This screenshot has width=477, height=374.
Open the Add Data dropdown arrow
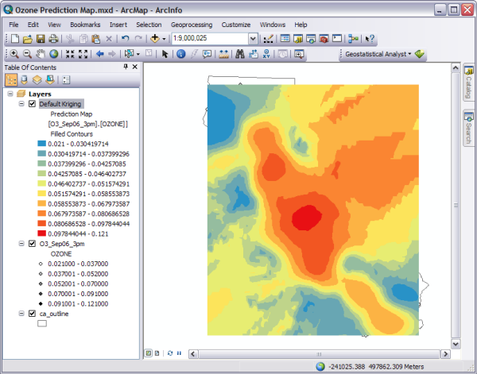pos(164,39)
